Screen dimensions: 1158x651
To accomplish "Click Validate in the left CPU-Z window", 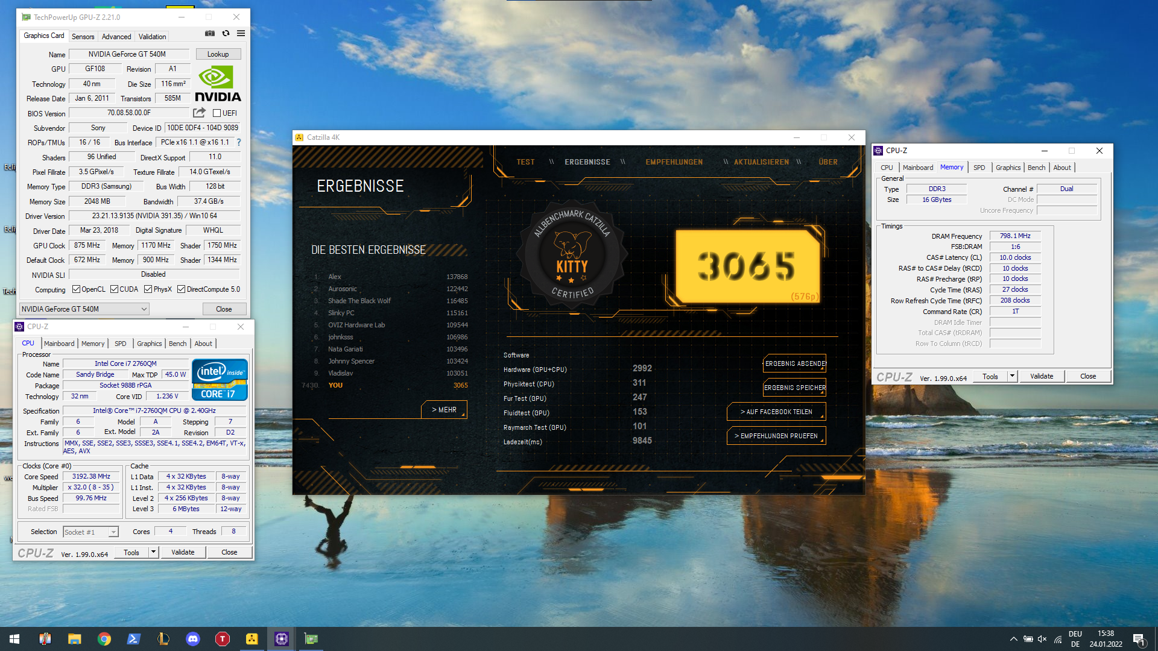I will (x=183, y=552).
